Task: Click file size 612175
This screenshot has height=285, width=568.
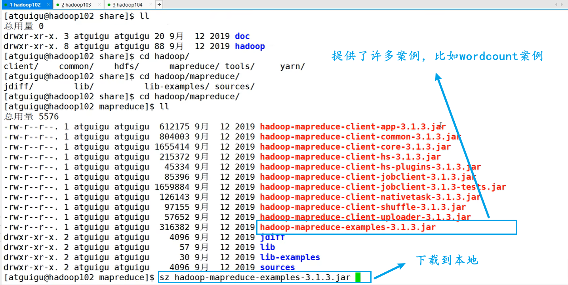Action: tap(174, 127)
